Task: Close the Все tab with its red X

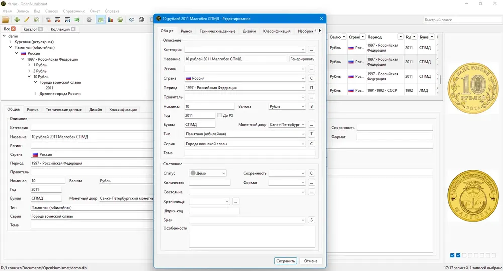Action: 13,29
